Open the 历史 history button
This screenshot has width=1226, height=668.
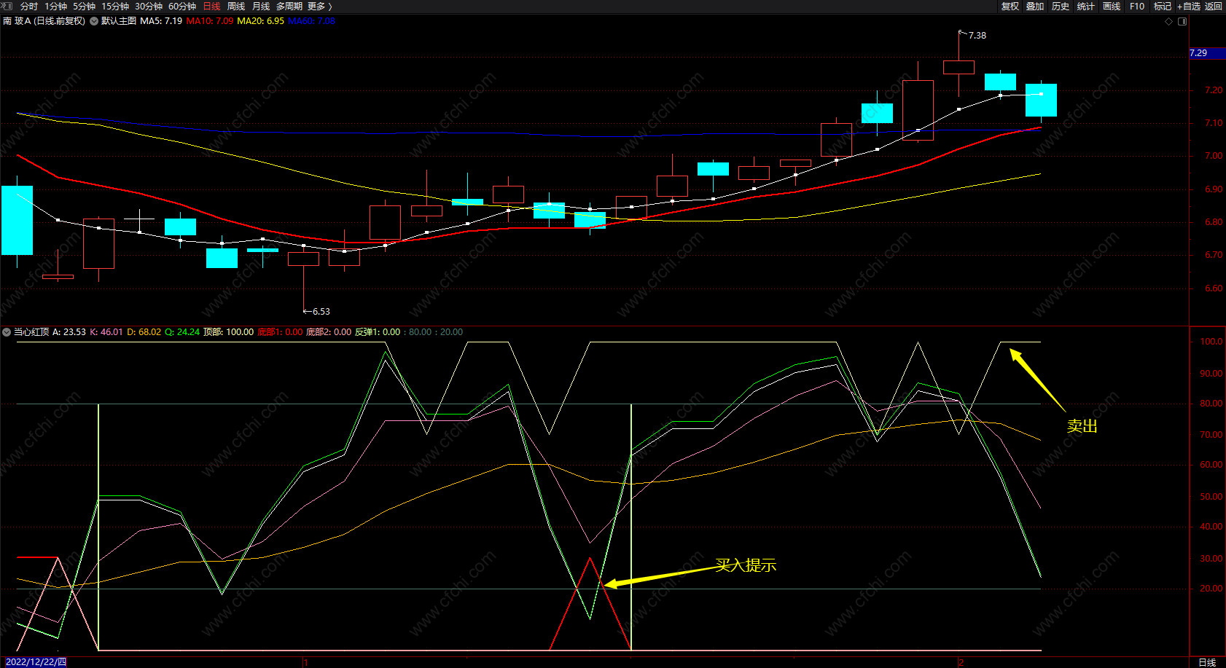(1061, 6)
